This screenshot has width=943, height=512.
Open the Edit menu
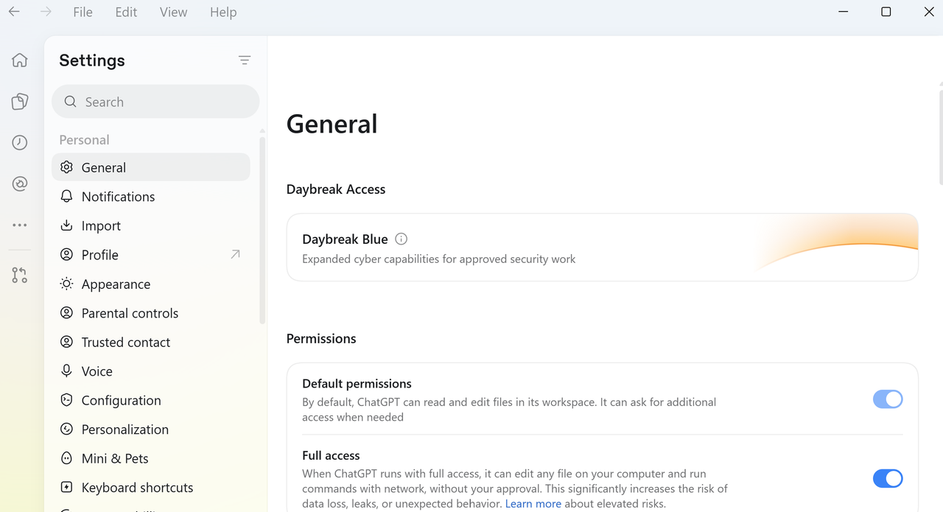coord(126,13)
